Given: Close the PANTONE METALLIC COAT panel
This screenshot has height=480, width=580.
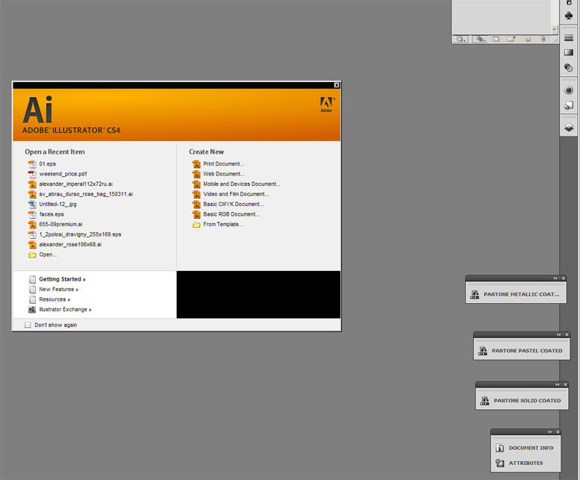Looking at the screenshot, I should click(564, 278).
